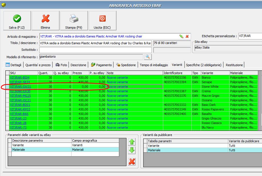
Task: Open the VIT/RAR-SW31 SKU link
Action: point(21,87)
